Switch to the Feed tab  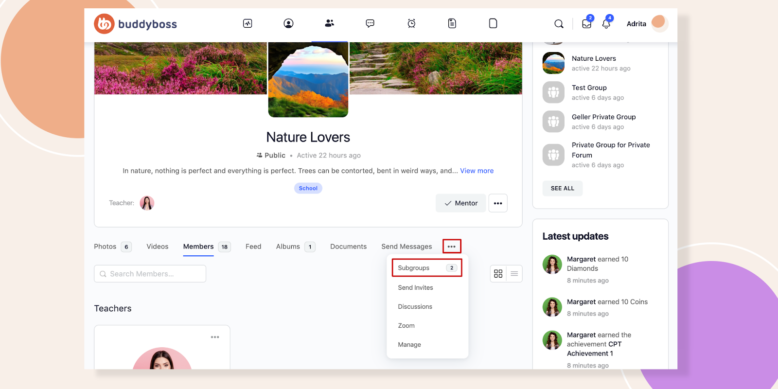point(253,247)
